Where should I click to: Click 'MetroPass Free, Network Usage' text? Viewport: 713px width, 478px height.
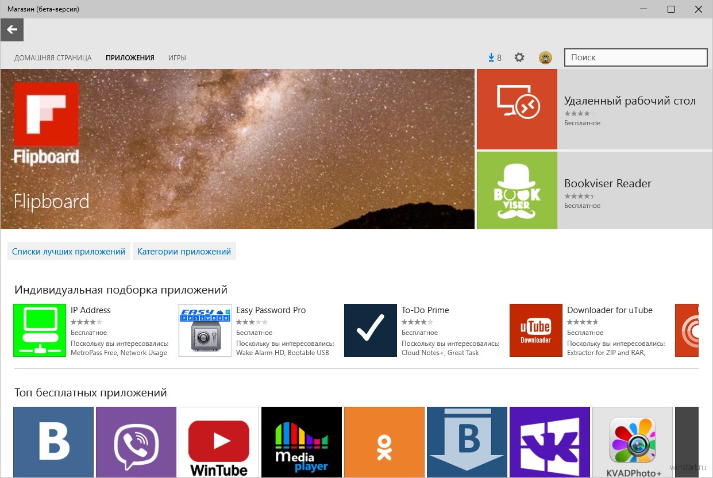tap(119, 353)
